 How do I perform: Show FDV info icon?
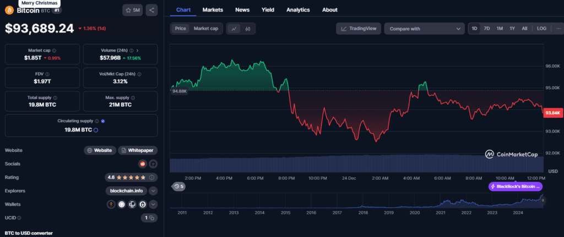pyautogui.click(x=47, y=74)
